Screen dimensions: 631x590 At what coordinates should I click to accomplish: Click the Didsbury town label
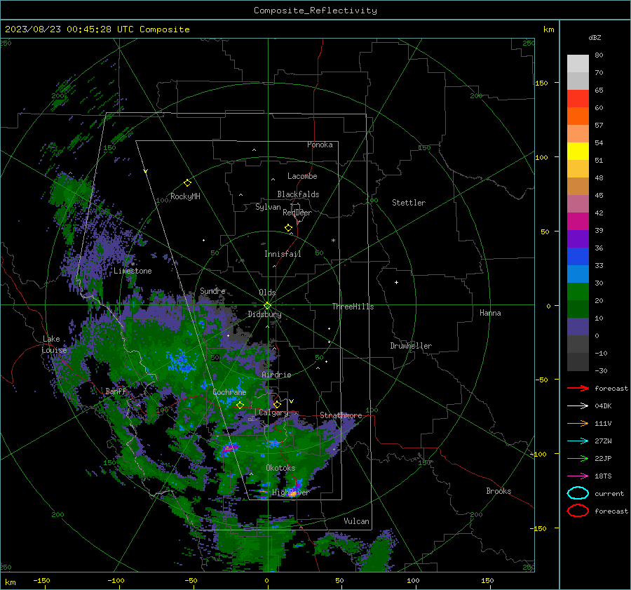click(x=264, y=314)
